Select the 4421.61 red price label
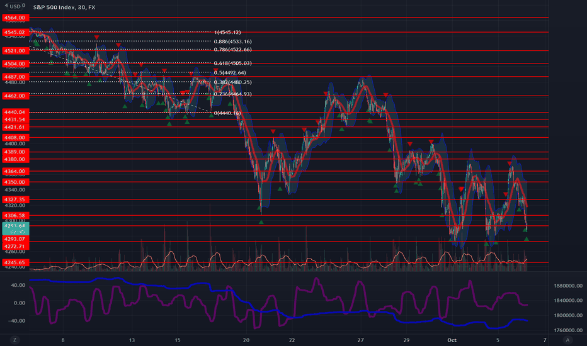 [x=15, y=127]
